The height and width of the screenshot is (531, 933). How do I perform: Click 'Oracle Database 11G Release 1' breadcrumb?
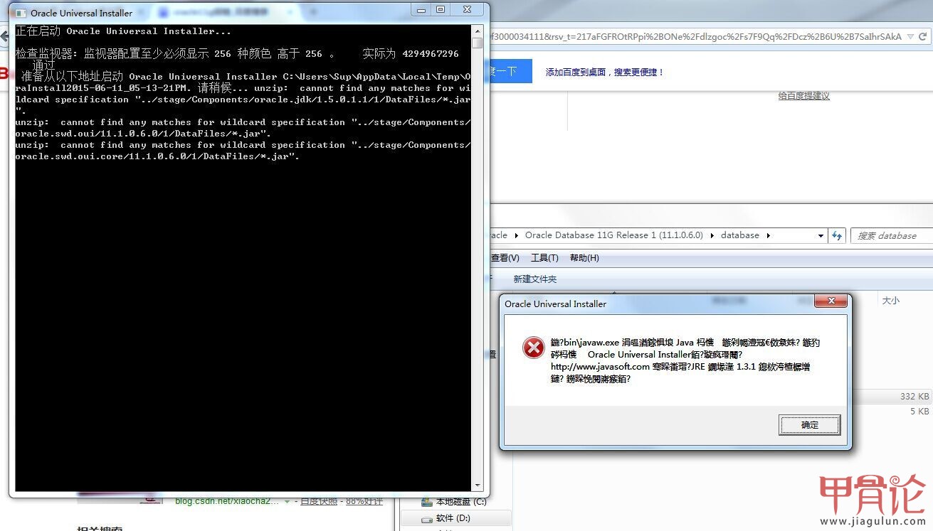[613, 235]
